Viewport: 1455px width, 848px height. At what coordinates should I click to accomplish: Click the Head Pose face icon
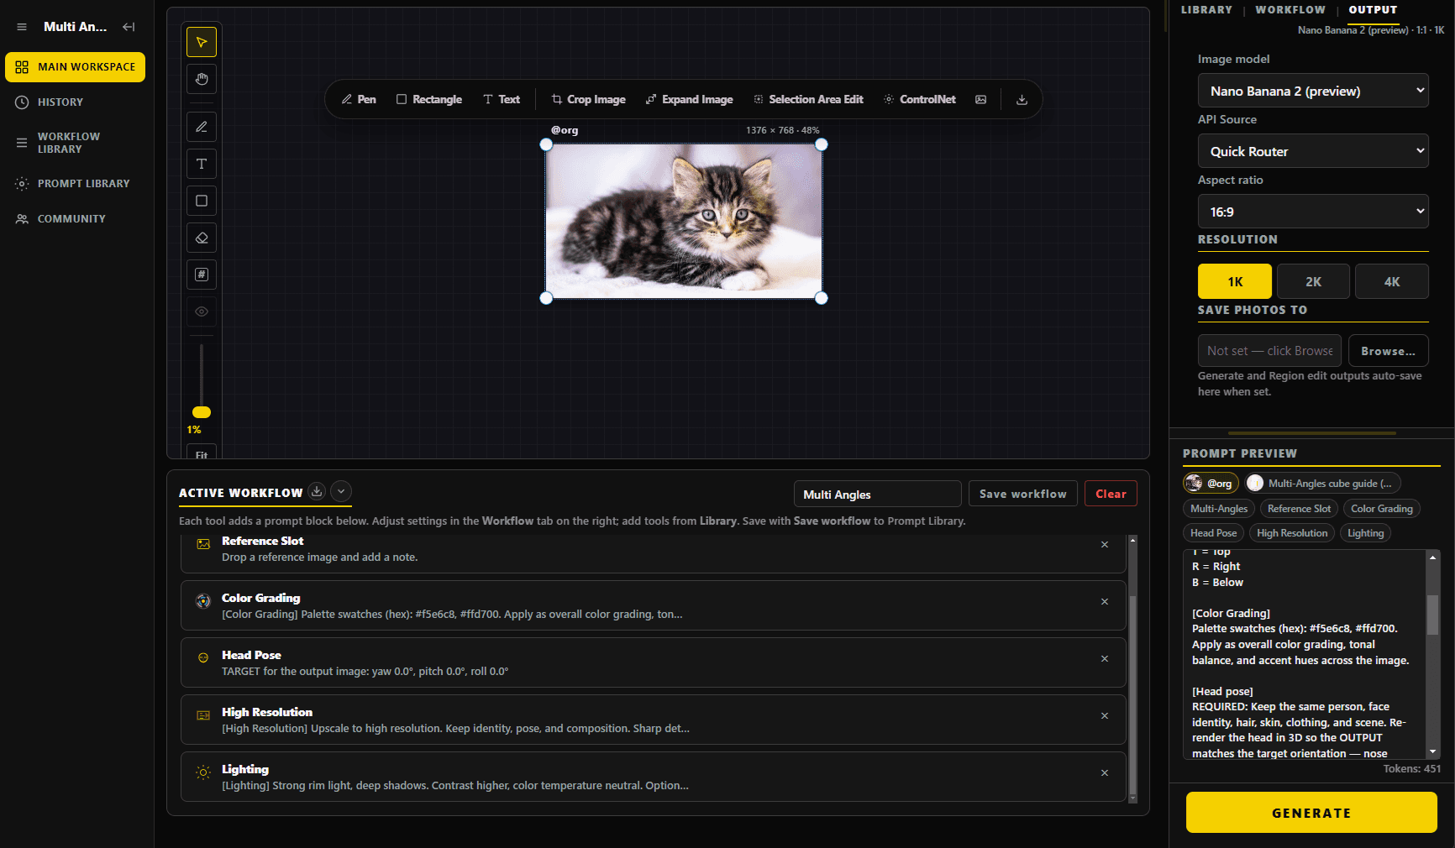click(x=203, y=658)
